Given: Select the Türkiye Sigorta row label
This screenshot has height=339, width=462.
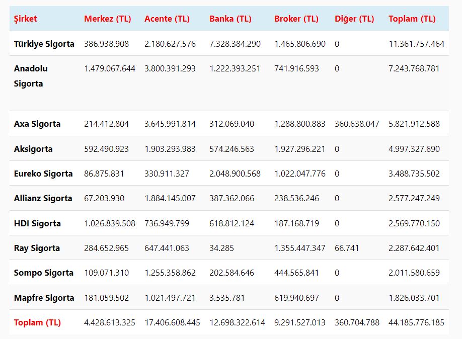Looking at the screenshot, I should pos(44,44).
